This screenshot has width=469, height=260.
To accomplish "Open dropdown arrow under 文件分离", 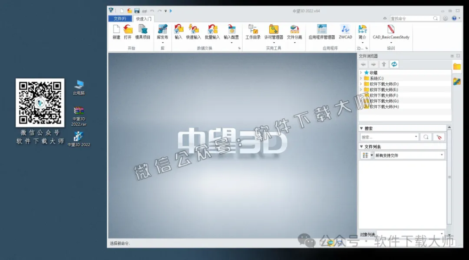I will (x=294, y=43).
